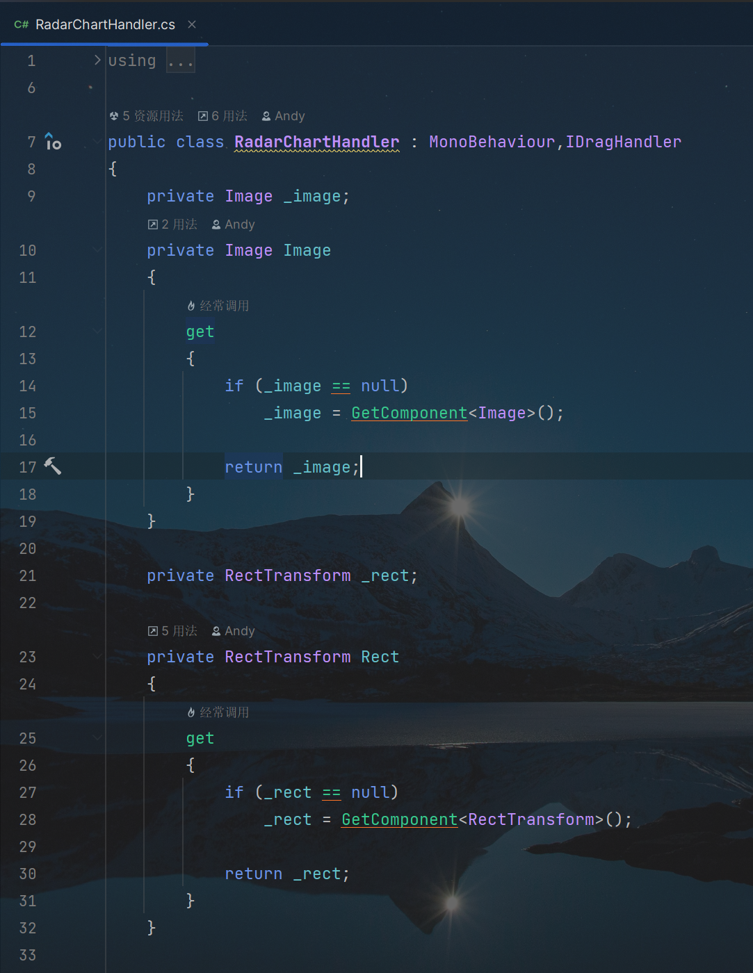
Task: Click the author person icon above class declaration
Action: click(266, 116)
